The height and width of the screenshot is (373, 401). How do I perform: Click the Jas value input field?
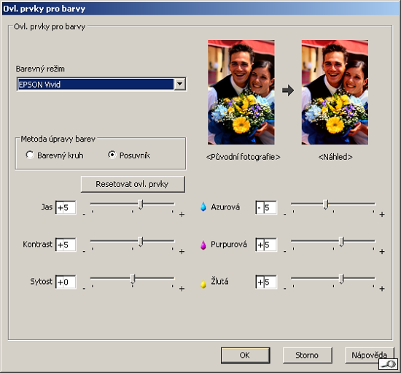[x=66, y=207]
